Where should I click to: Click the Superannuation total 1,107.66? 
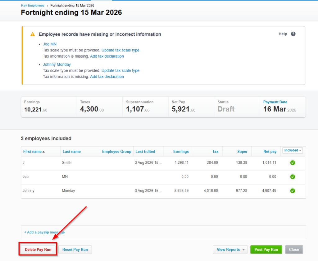pyautogui.click(x=138, y=109)
